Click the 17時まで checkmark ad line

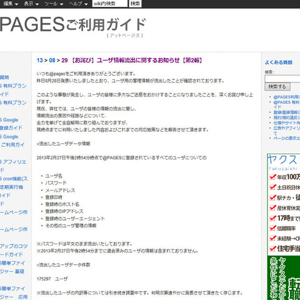[x=284, y=218]
